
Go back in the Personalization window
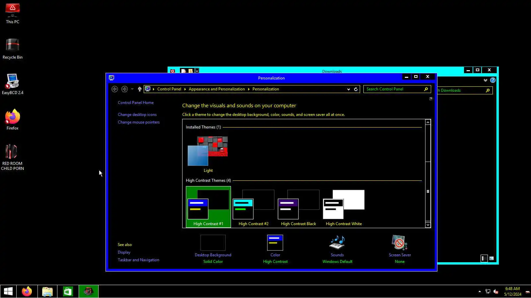[x=114, y=89]
